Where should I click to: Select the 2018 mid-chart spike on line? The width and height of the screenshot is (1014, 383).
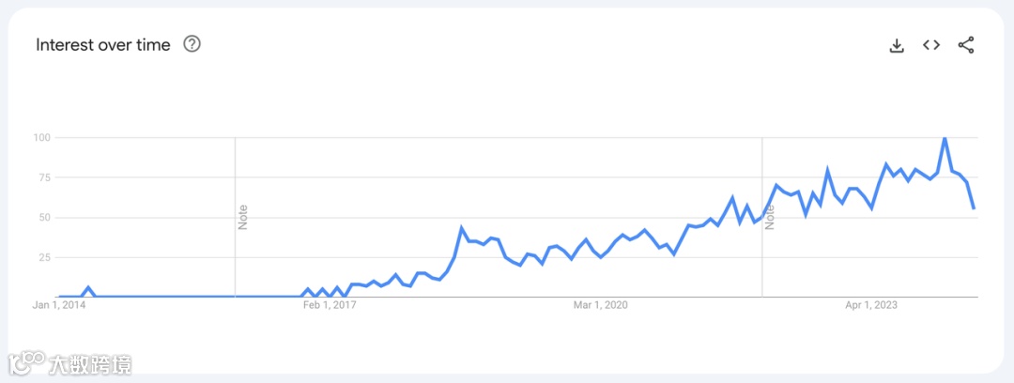coord(462,228)
